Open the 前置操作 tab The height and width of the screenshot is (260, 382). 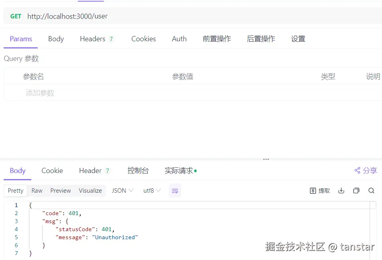coord(217,39)
